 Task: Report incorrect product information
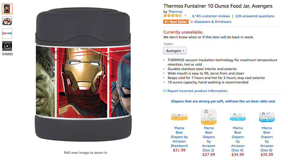click(198, 91)
